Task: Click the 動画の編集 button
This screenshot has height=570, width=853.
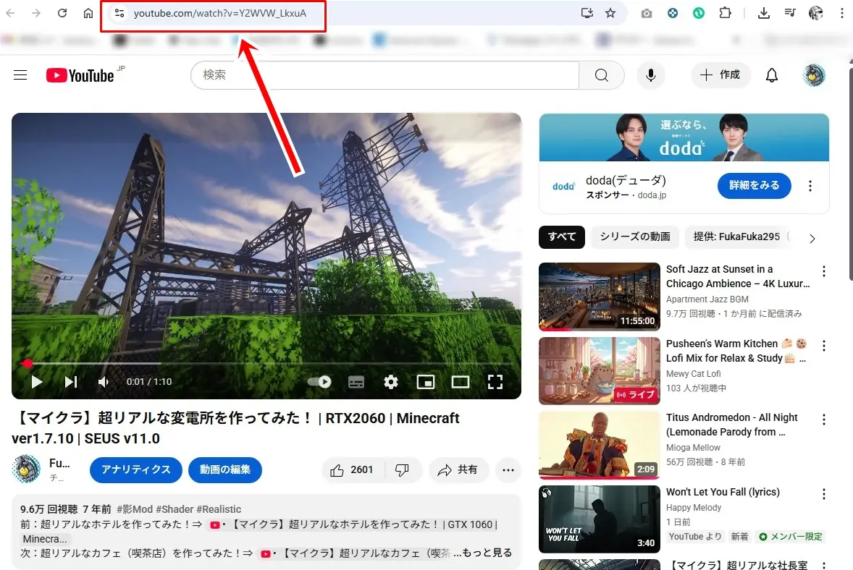Action: [225, 469]
